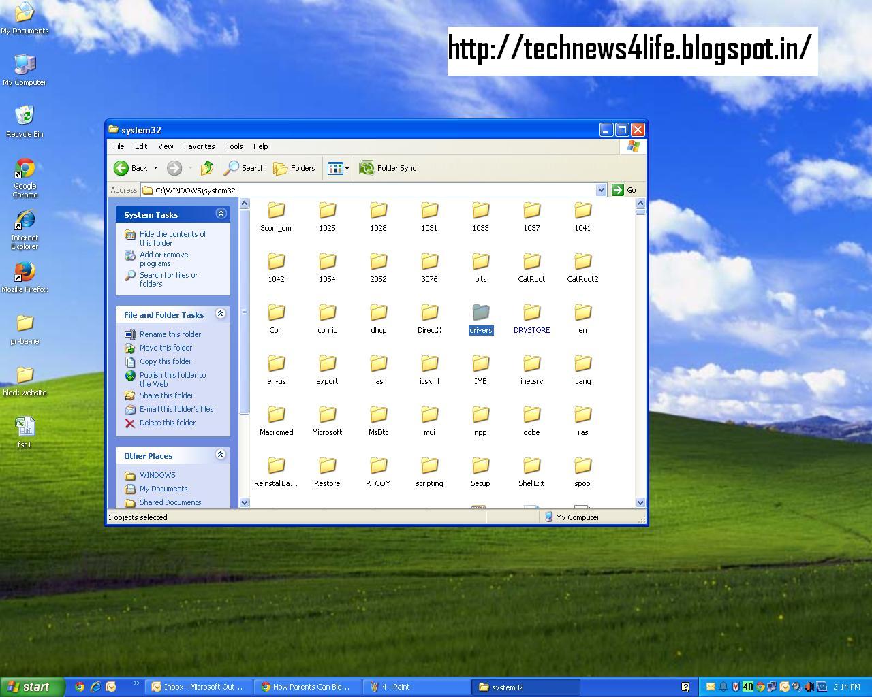Click Publish this folder to the Web
The height and width of the screenshot is (697, 872).
pos(172,379)
